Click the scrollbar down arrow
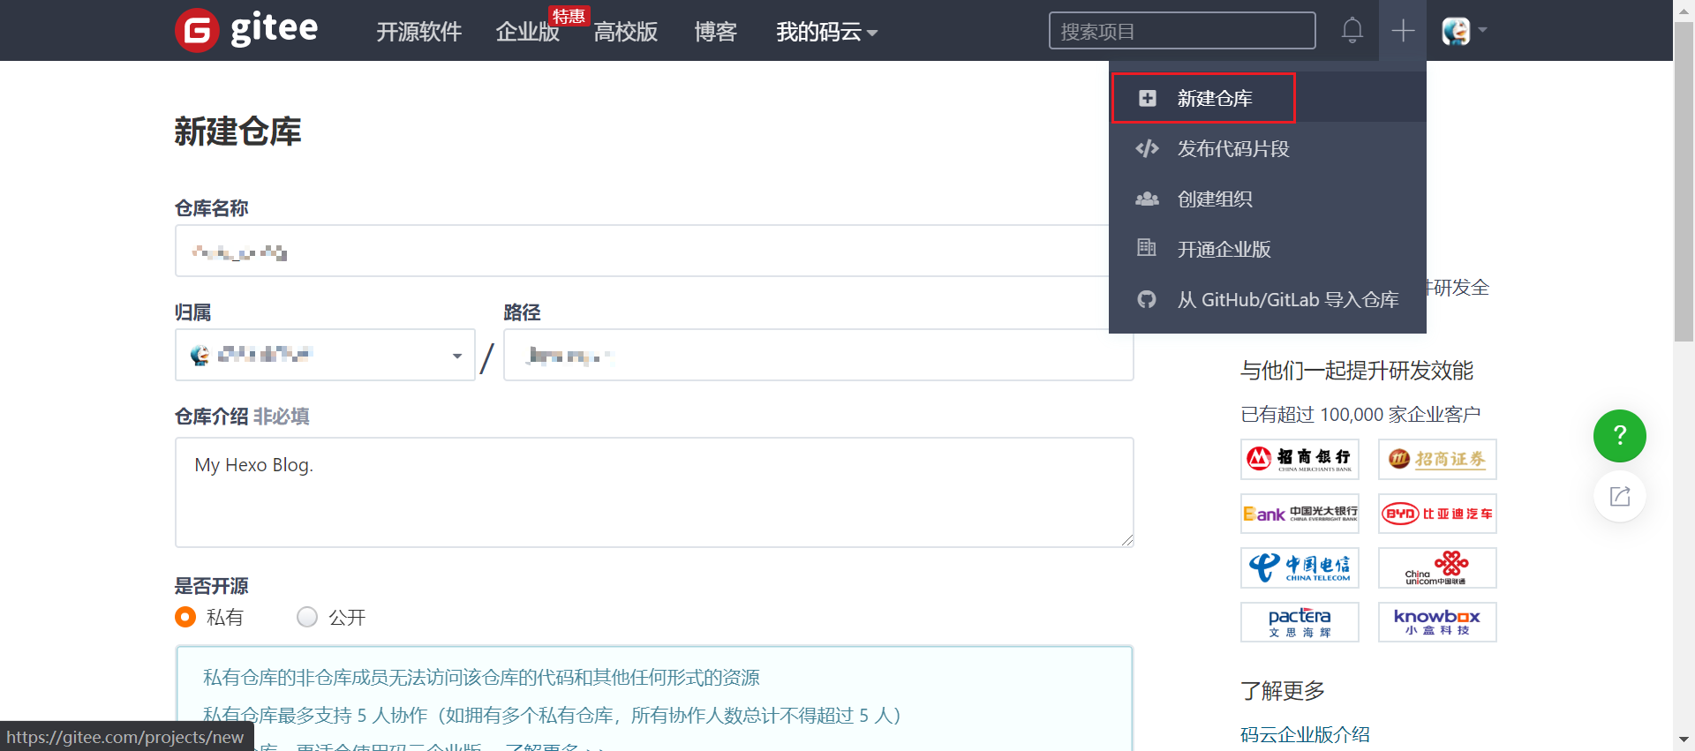Viewport: 1695px width, 751px height. pyautogui.click(x=1684, y=740)
